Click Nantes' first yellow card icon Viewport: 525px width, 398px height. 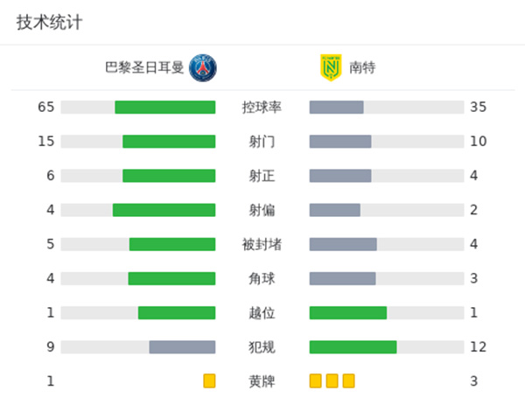coord(316,381)
